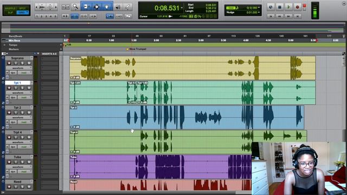Select the Grabber hand tool

click(x=107, y=7)
